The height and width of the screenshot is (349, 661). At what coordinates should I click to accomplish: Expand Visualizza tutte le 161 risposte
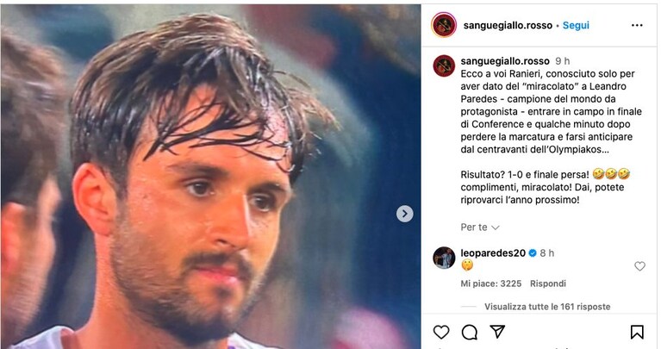click(x=547, y=307)
